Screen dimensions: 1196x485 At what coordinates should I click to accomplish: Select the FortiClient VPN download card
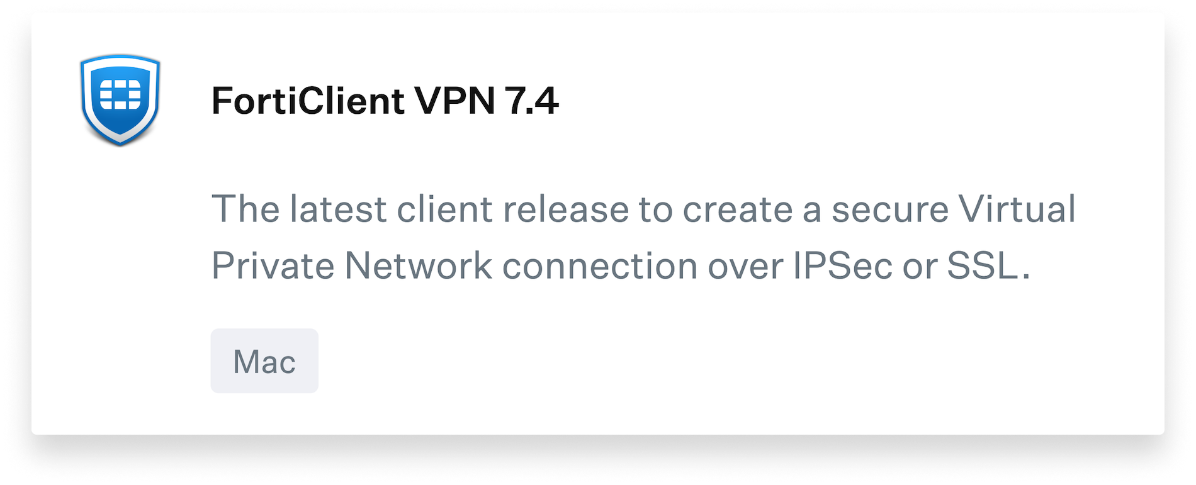click(x=598, y=224)
